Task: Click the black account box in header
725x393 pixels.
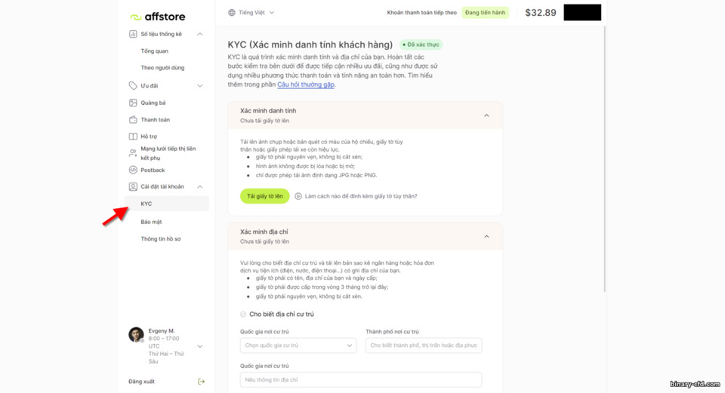Action: (582, 13)
